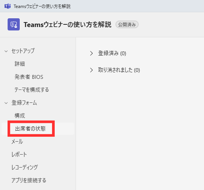Select テーマを構成する in sidebar
The image size is (204, 190).
pos(32,90)
